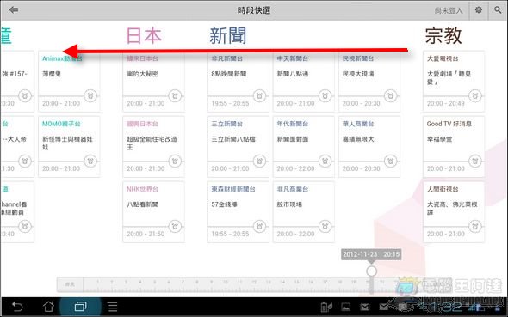Open the Good TV 好消息 channel name
Viewport: 508px width, 317px height.
click(449, 124)
